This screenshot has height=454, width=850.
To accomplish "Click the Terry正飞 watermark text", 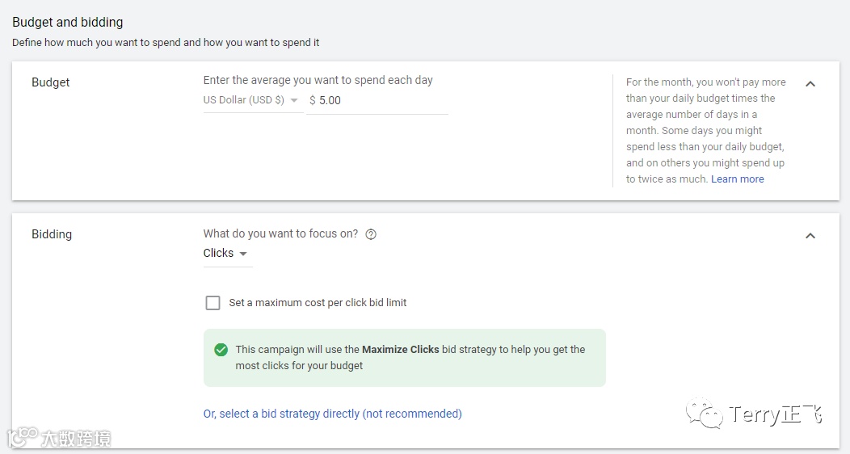I will click(x=774, y=415).
